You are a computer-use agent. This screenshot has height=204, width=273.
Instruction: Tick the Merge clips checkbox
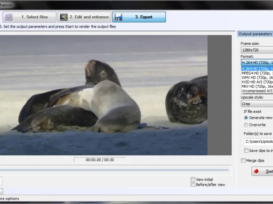[x=243, y=160]
